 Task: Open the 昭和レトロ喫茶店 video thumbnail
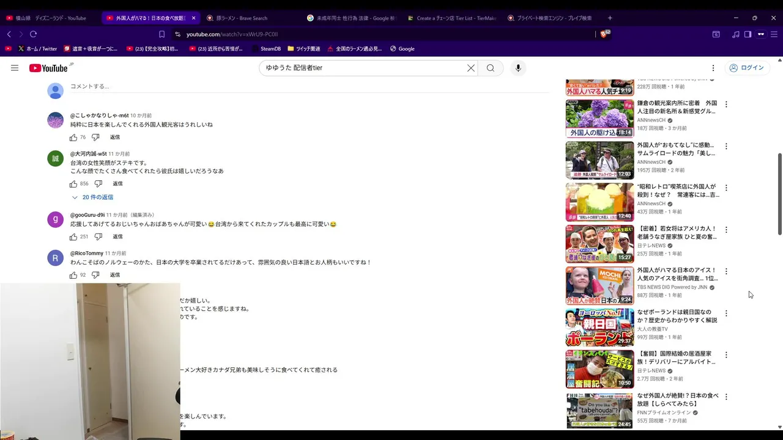tap(599, 202)
